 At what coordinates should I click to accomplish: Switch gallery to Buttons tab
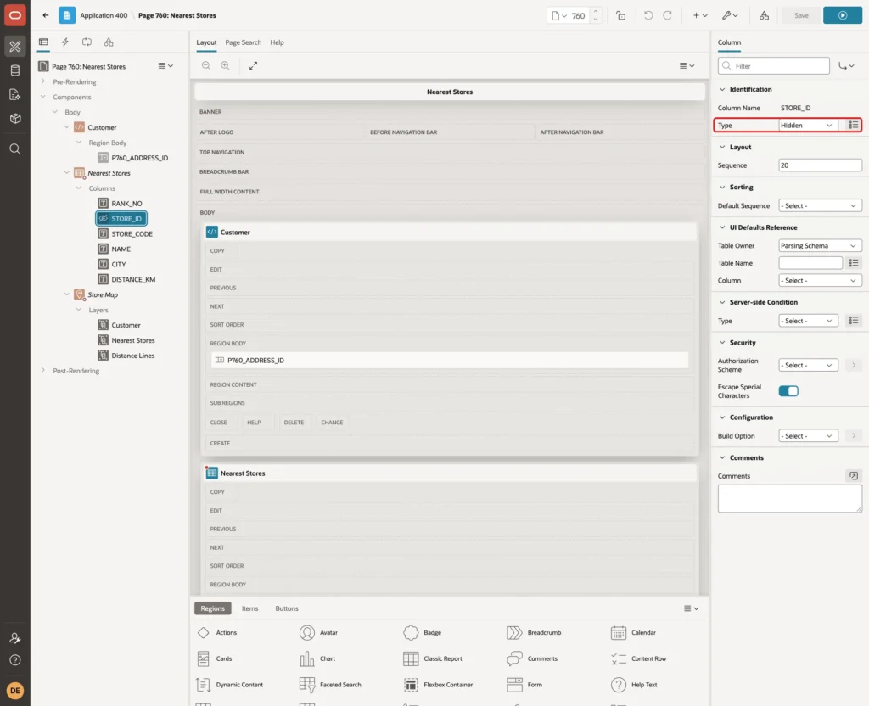click(287, 608)
